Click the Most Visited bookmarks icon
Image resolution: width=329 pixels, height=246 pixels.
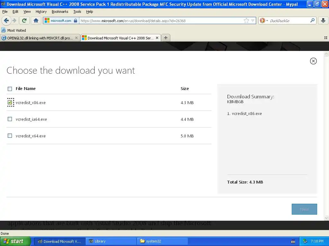click(3, 30)
